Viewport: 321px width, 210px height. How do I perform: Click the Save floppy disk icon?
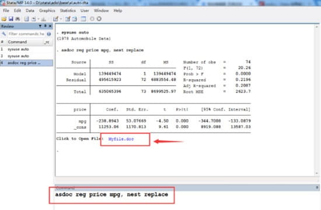[11, 19]
